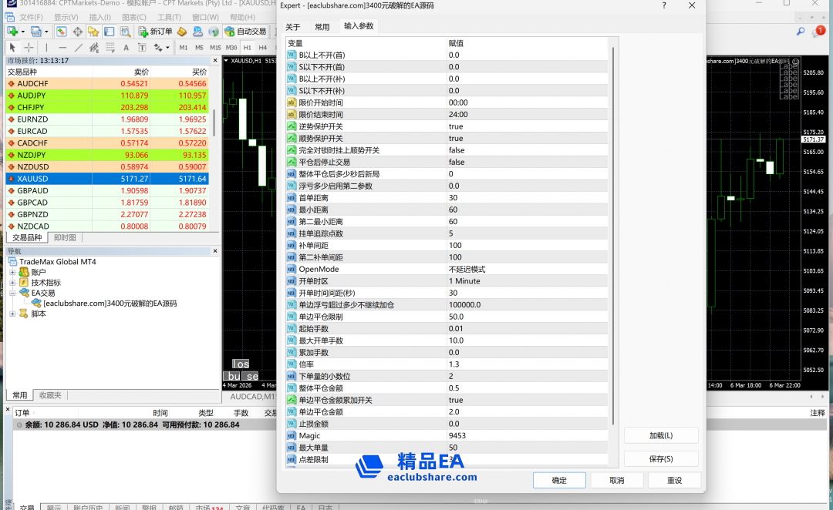Click the 加载(L) button
The height and width of the screenshot is (510, 833).
click(x=660, y=436)
